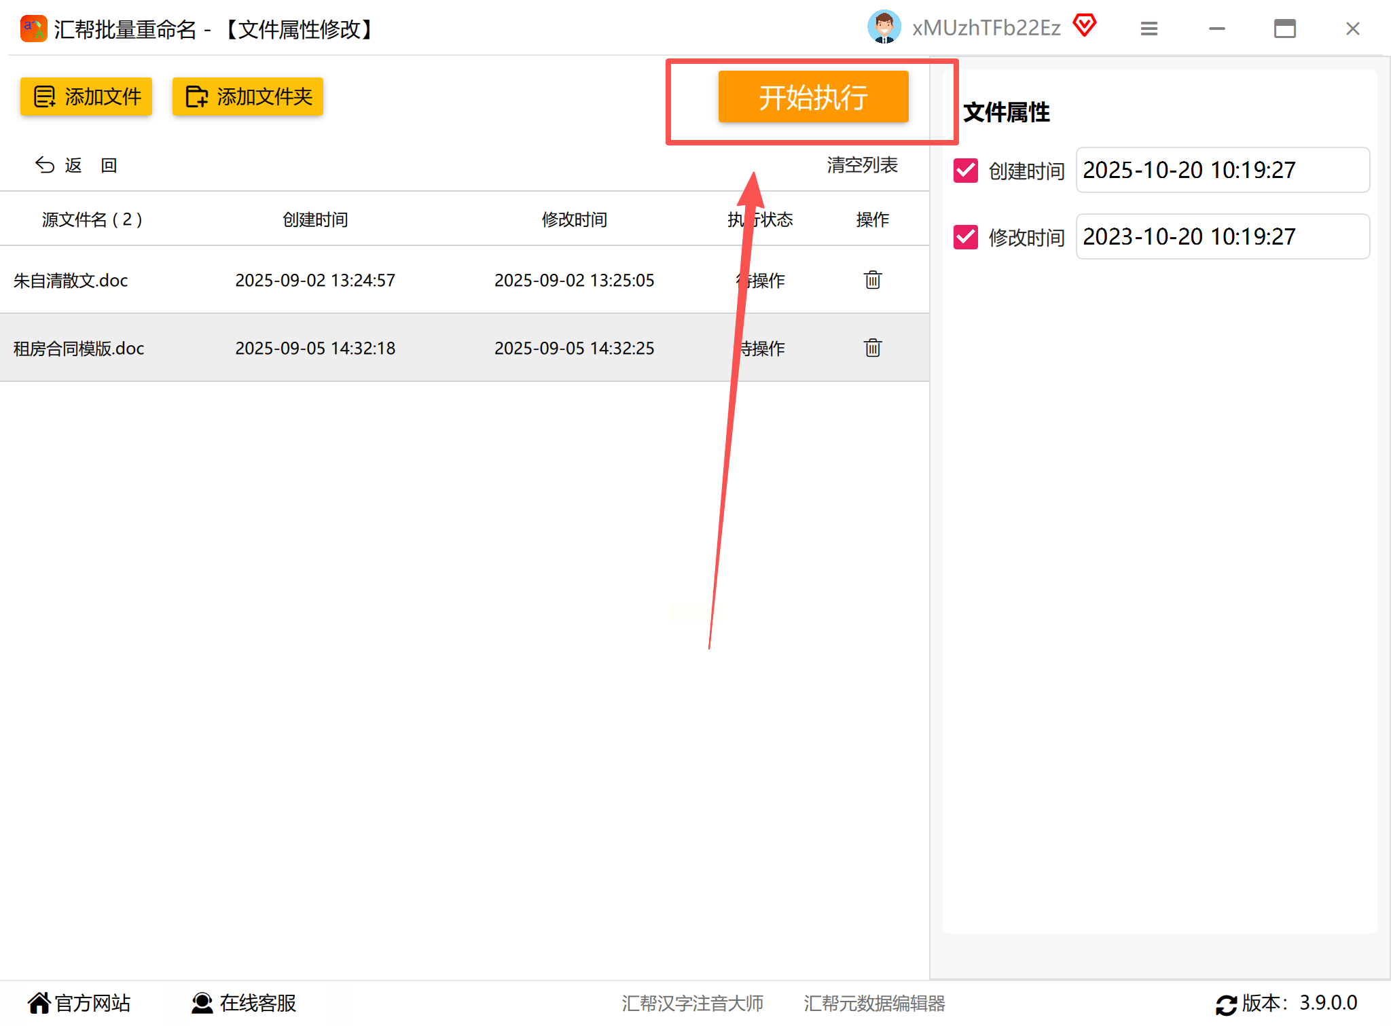This screenshot has height=1026, width=1391.
Task: Delete the 租房合同模版.doc row via trash icon
Action: coord(872,348)
